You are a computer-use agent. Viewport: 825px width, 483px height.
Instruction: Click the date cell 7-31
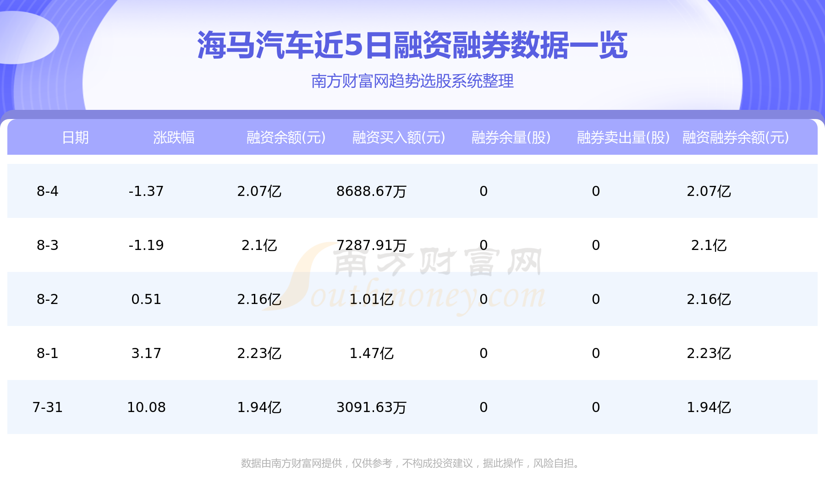[48, 407]
